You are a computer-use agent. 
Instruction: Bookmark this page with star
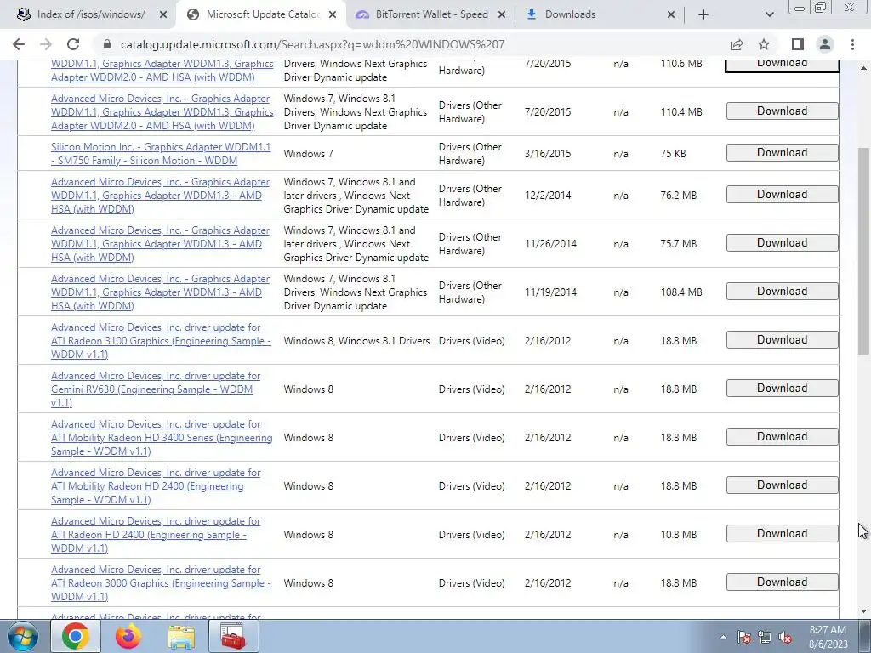(764, 44)
